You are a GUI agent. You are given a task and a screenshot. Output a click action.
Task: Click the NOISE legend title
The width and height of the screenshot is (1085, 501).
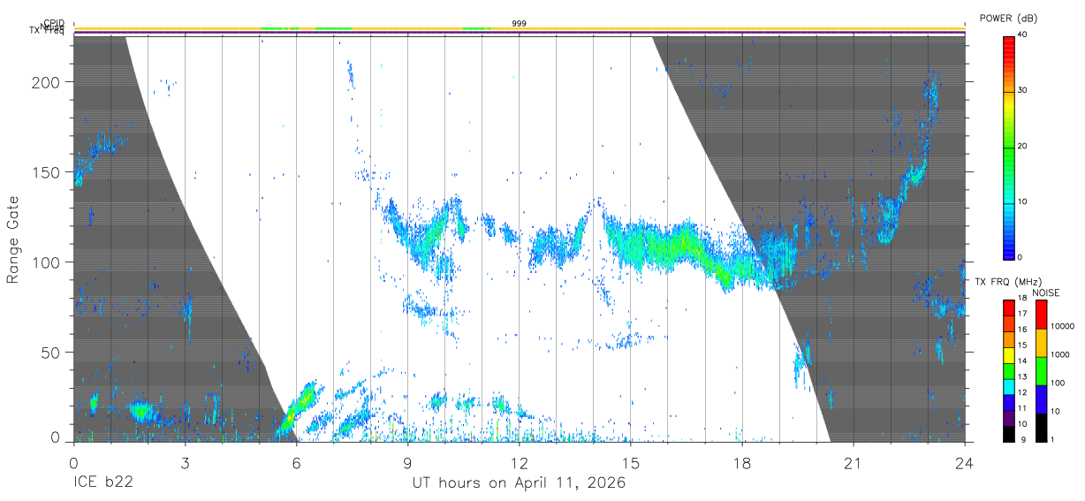point(1046,292)
